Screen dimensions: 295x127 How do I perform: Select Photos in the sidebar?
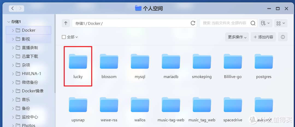point(28,125)
